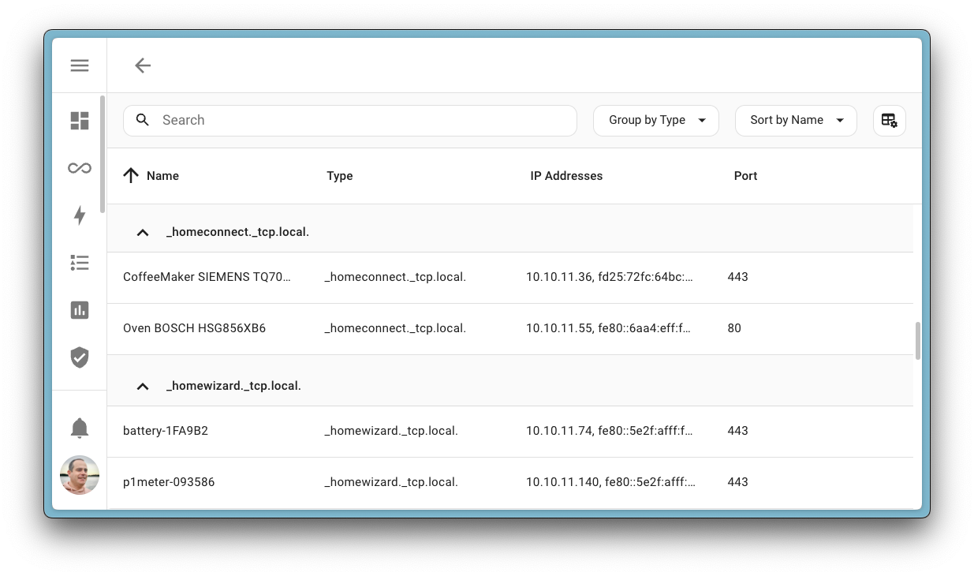The width and height of the screenshot is (974, 576).
Task: Open the user profile avatar
Action: click(x=80, y=475)
